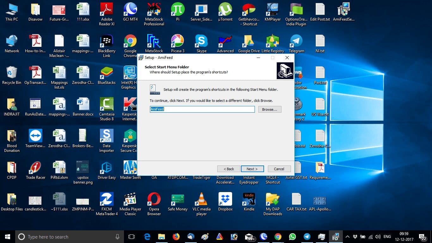
Task: Select the Telegram desktop shortcut
Action: 296,43
